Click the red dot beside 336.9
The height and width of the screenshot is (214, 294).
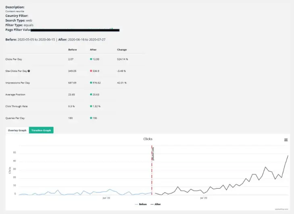(91, 71)
